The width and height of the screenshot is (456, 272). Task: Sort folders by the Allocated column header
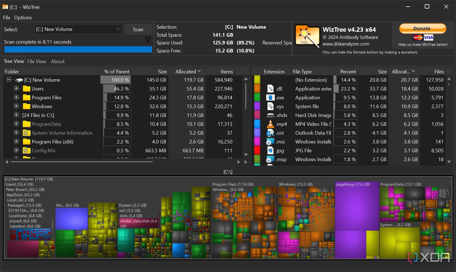pyautogui.click(x=187, y=71)
